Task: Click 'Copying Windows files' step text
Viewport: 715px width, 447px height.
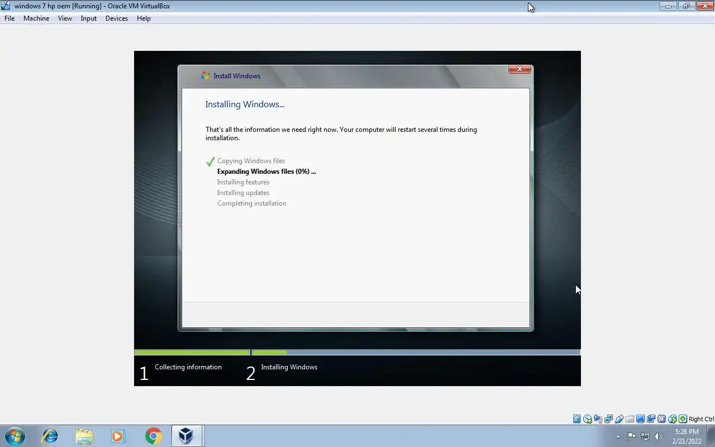Action: (x=251, y=161)
